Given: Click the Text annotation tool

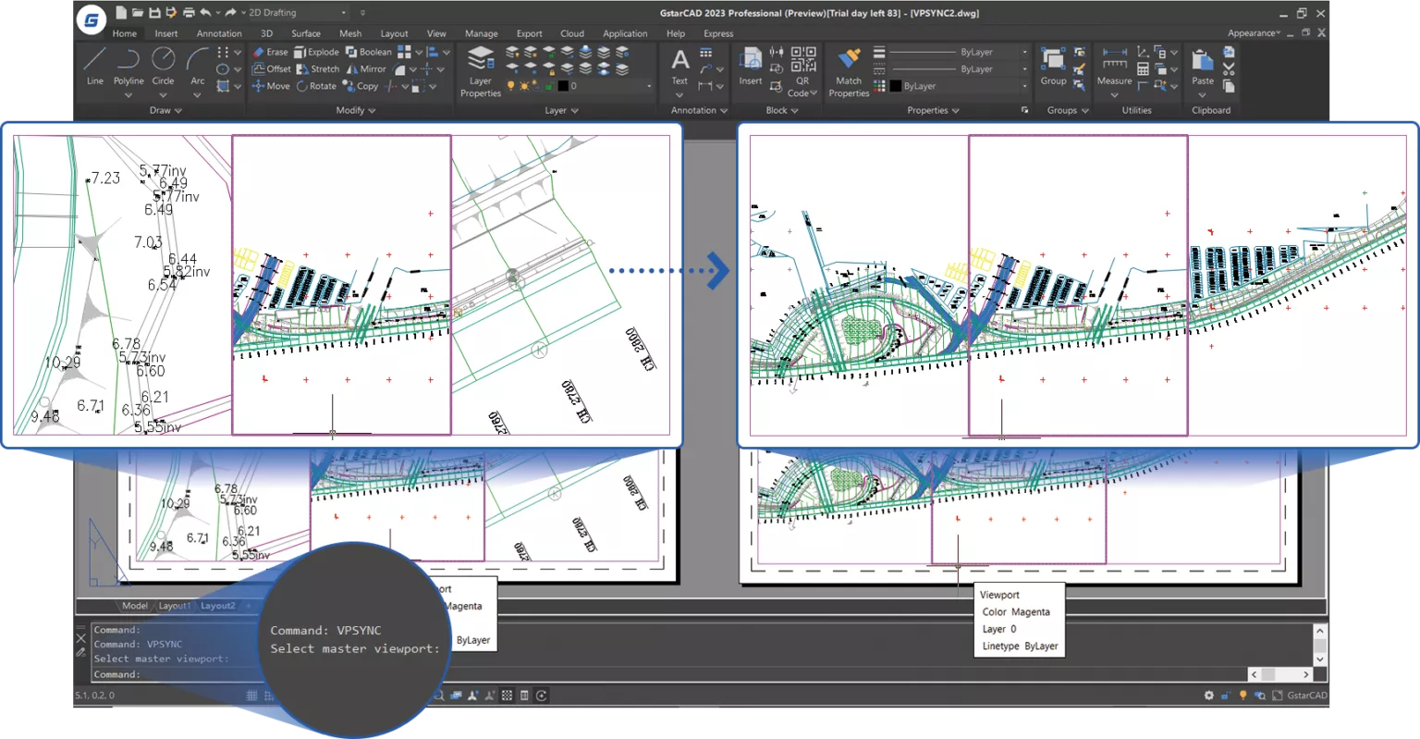Looking at the screenshot, I should [679, 66].
